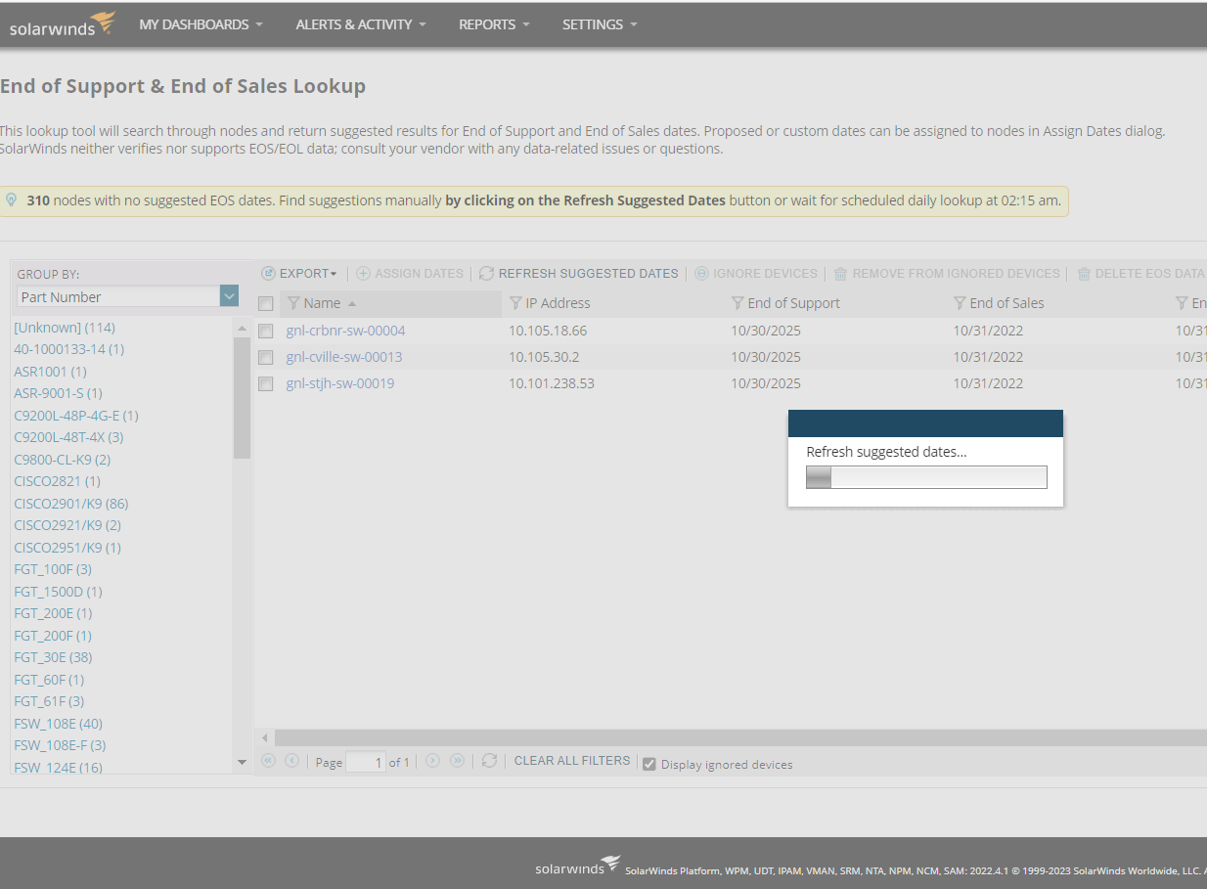Click the lightbulb hint icon

coord(12,200)
